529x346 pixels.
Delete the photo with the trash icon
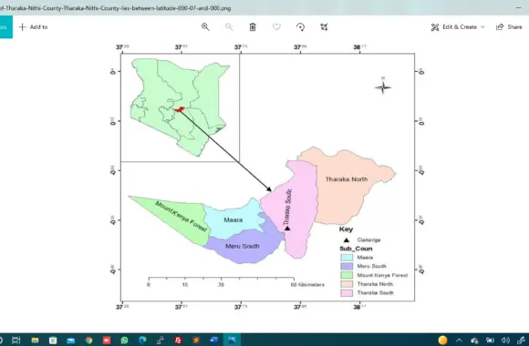click(x=253, y=27)
